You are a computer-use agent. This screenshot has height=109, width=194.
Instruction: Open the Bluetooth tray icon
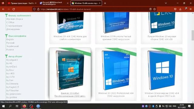153,106
